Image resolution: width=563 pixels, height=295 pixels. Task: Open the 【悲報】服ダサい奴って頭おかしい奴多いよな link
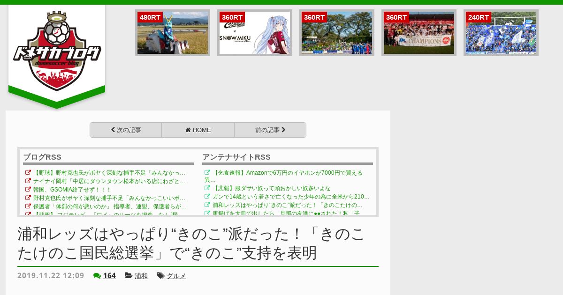[271, 188]
